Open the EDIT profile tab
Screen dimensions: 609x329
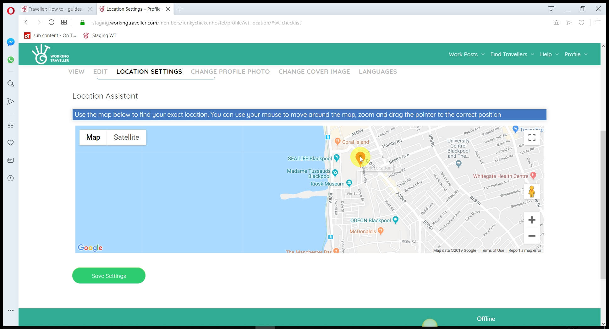pos(100,72)
